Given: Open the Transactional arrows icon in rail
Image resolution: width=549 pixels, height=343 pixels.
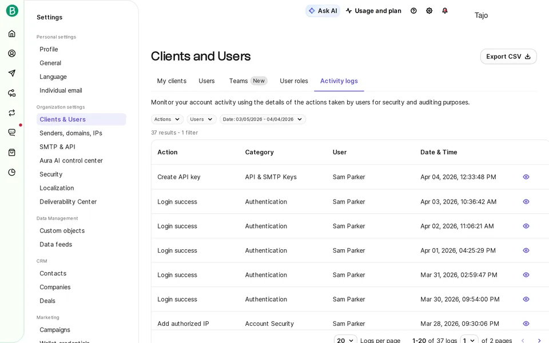Looking at the screenshot, I should tap(12, 113).
